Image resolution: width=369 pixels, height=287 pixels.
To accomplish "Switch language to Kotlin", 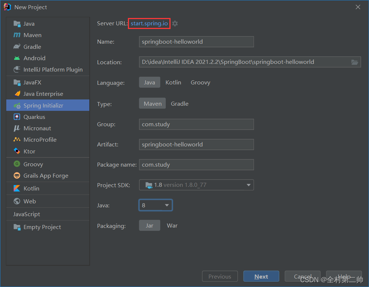I will pos(173,82).
